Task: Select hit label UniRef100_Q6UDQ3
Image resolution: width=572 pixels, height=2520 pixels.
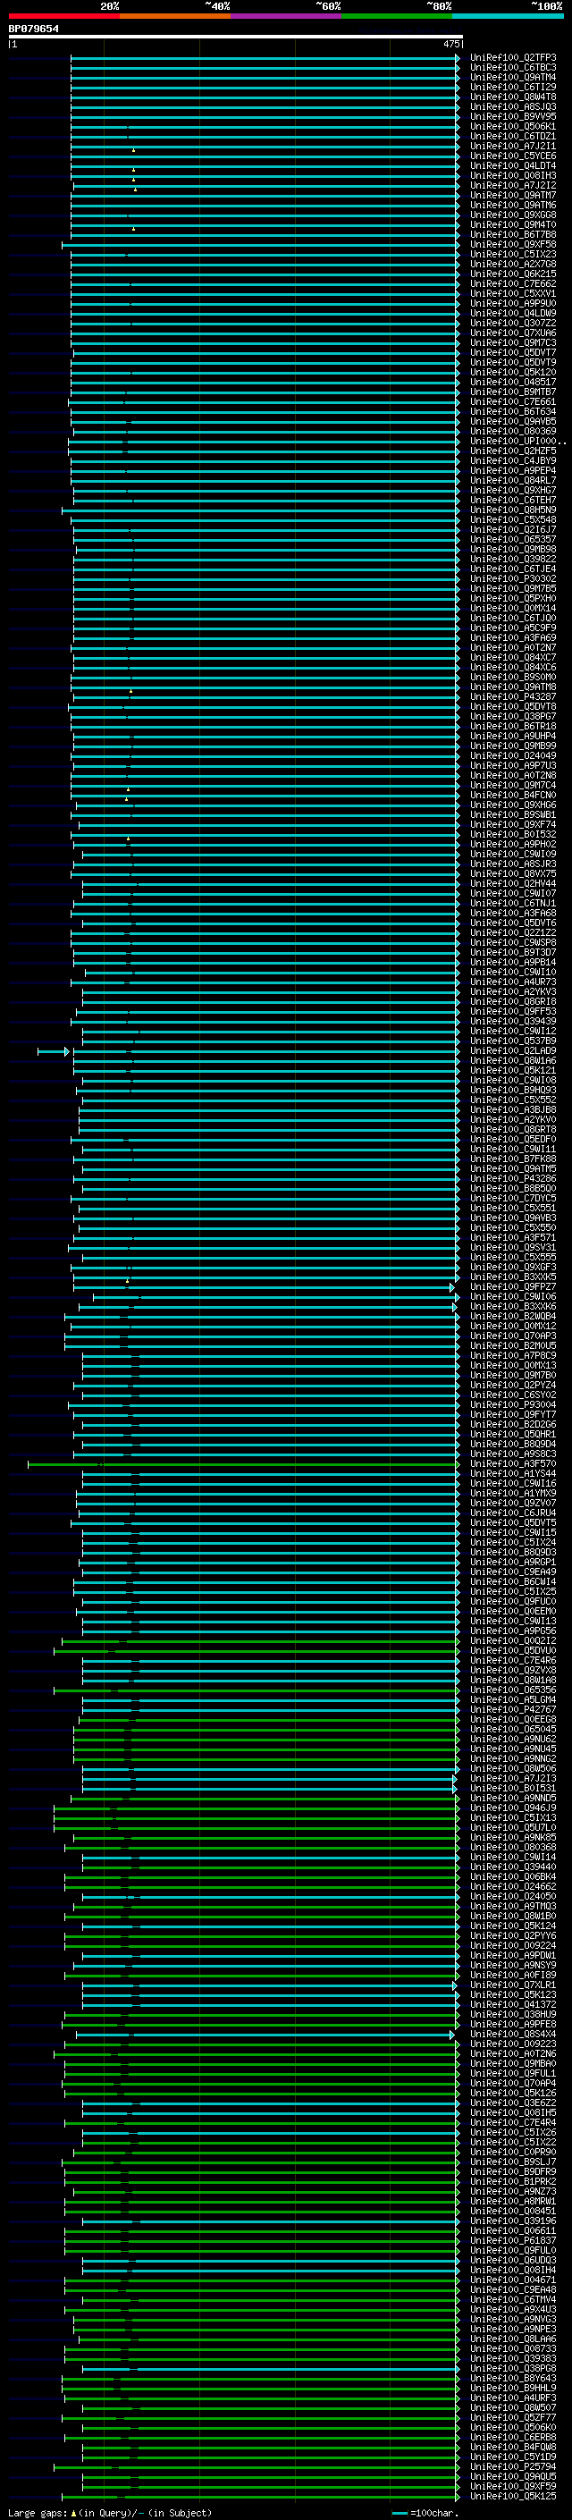Action: 512,2261
